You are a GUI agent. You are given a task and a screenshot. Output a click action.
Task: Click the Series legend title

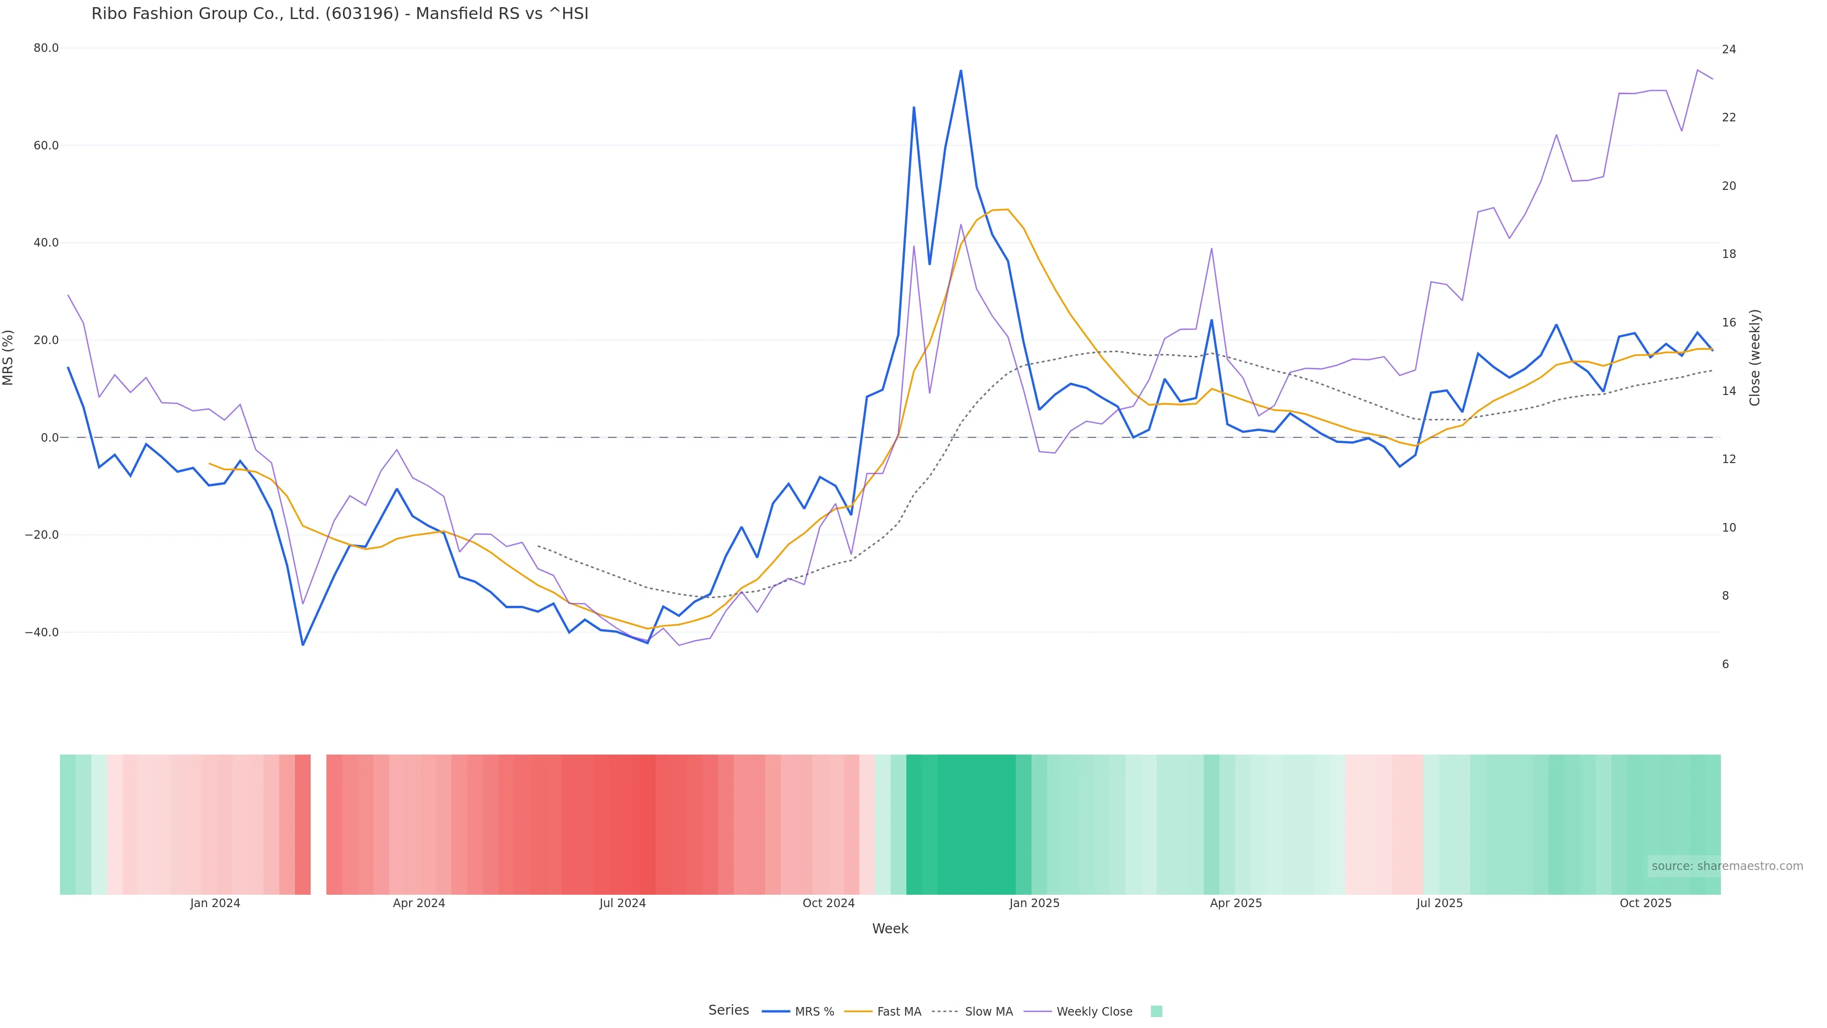[728, 1010]
